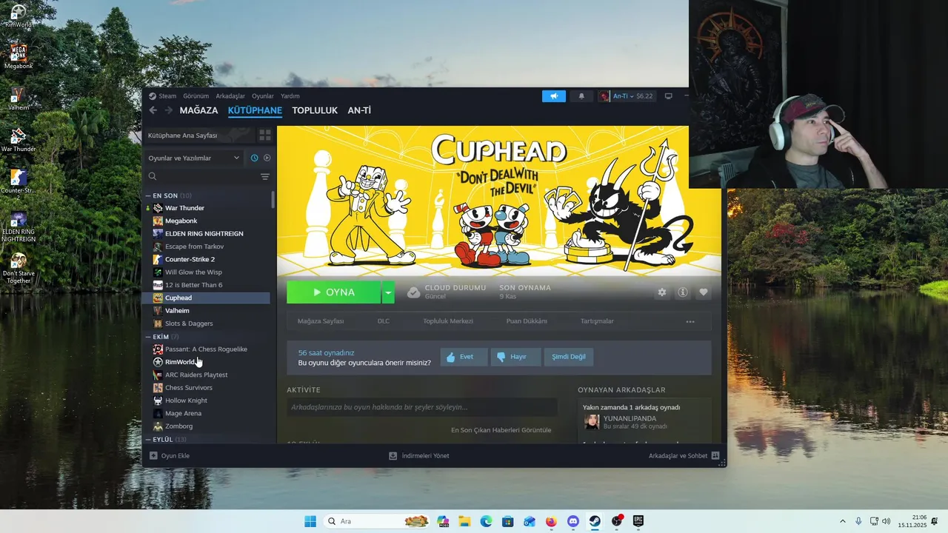Open the DLC link
This screenshot has height=533, width=948.
[383, 321]
